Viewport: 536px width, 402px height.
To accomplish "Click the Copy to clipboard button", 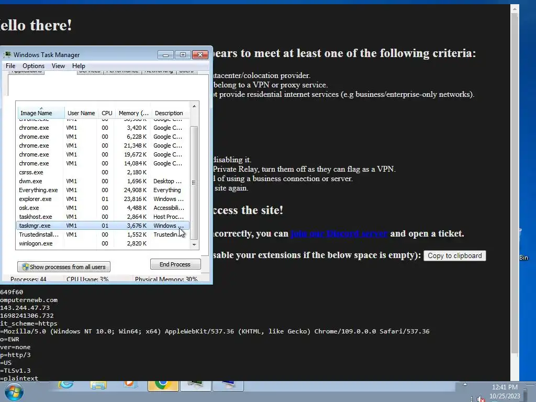I will pos(455,255).
